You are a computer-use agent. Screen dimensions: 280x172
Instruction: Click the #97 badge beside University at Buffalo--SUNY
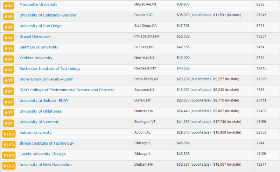click(8, 102)
